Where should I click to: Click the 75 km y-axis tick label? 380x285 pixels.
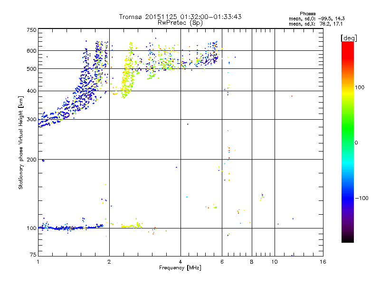pos(33,256)
